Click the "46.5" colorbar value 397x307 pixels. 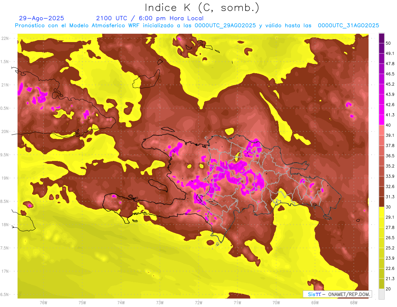(x=390, y=74)
